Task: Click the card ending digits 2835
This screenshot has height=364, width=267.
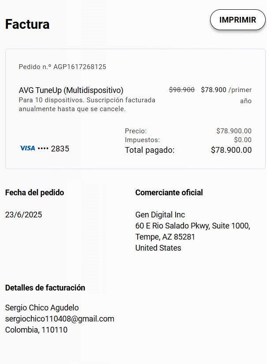Action: point(60,149)
